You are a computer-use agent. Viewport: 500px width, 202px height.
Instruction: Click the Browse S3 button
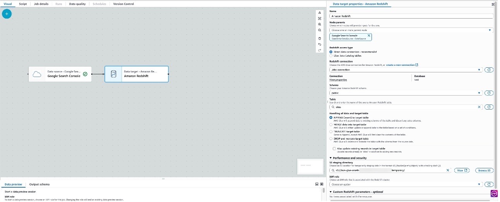(x=484, y=170)
